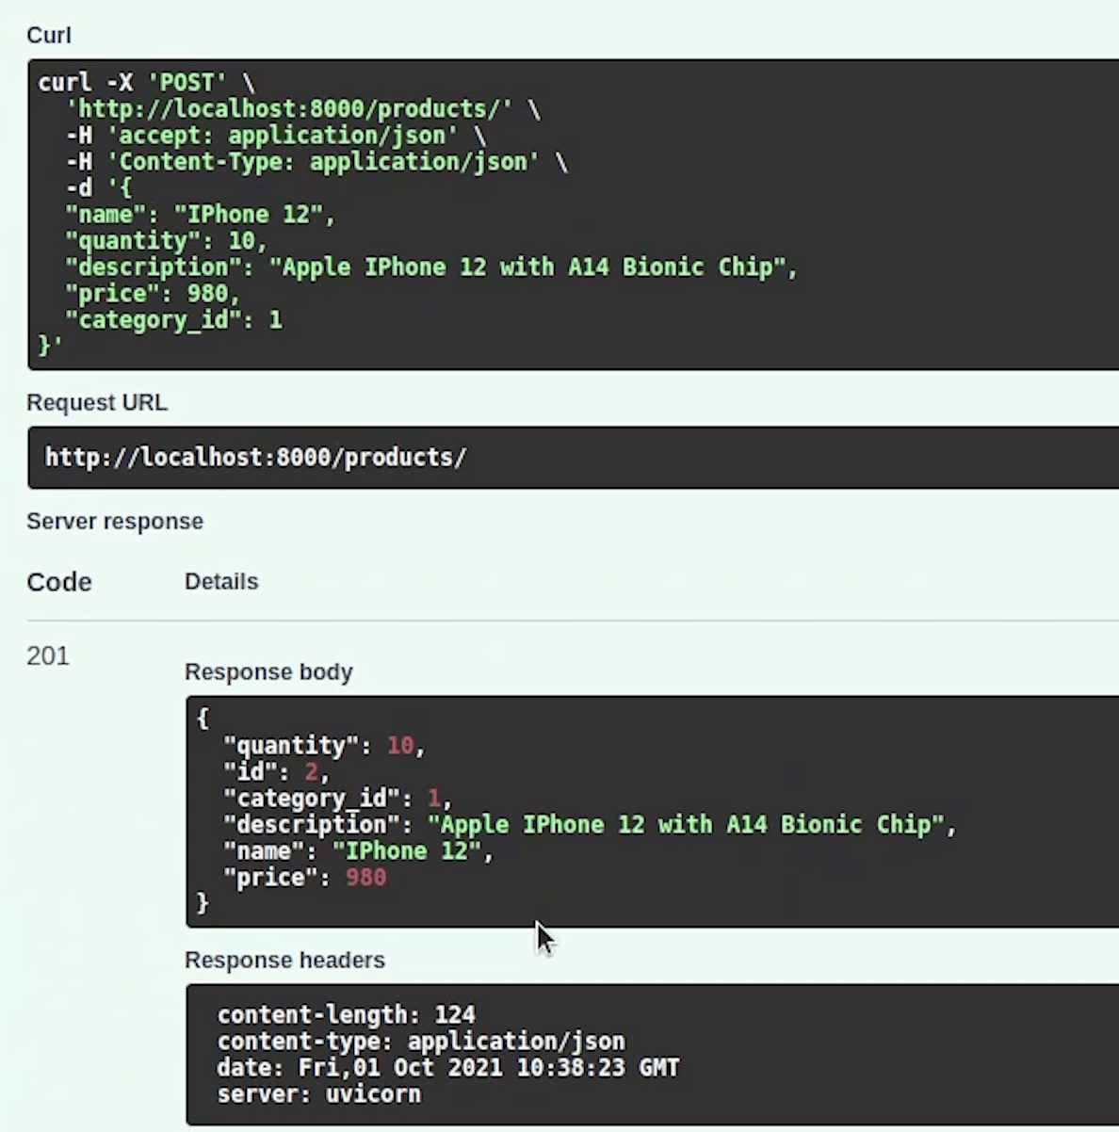This screenshot has width=1119, height=1132.
Task: Click the content-length: 124 header line
Action: tap(346, 1015)
